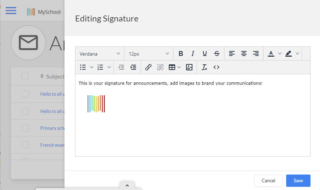The image size is (320, 190).
Task: Sort the list by Subject arrows
Action: pos(42,76)
